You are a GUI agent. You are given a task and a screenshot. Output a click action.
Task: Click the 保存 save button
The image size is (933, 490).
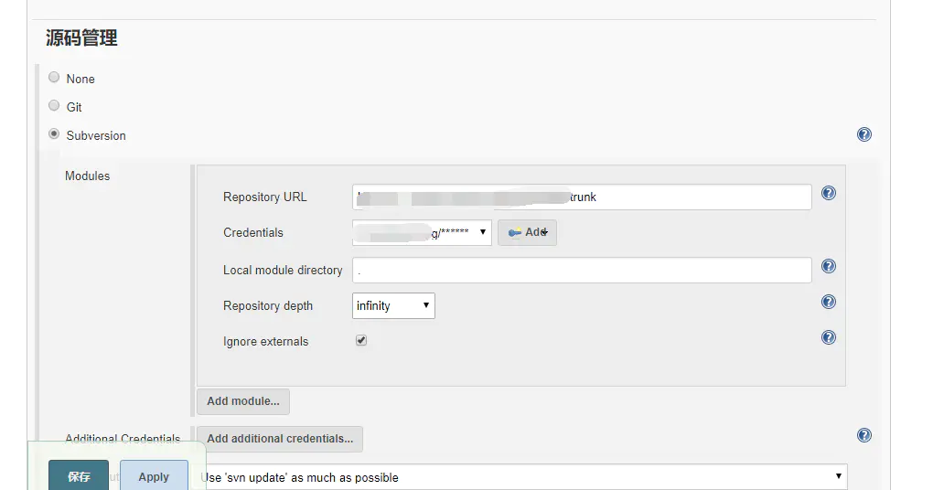79,475
